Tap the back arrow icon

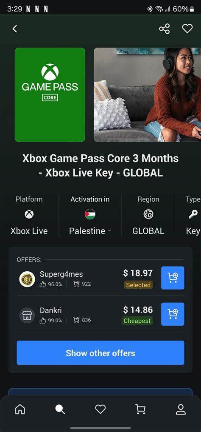tap(15, 28)
